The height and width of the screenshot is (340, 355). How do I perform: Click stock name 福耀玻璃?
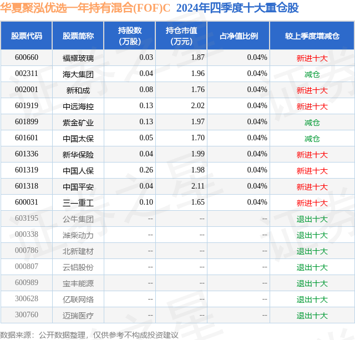tap(78, 58)
